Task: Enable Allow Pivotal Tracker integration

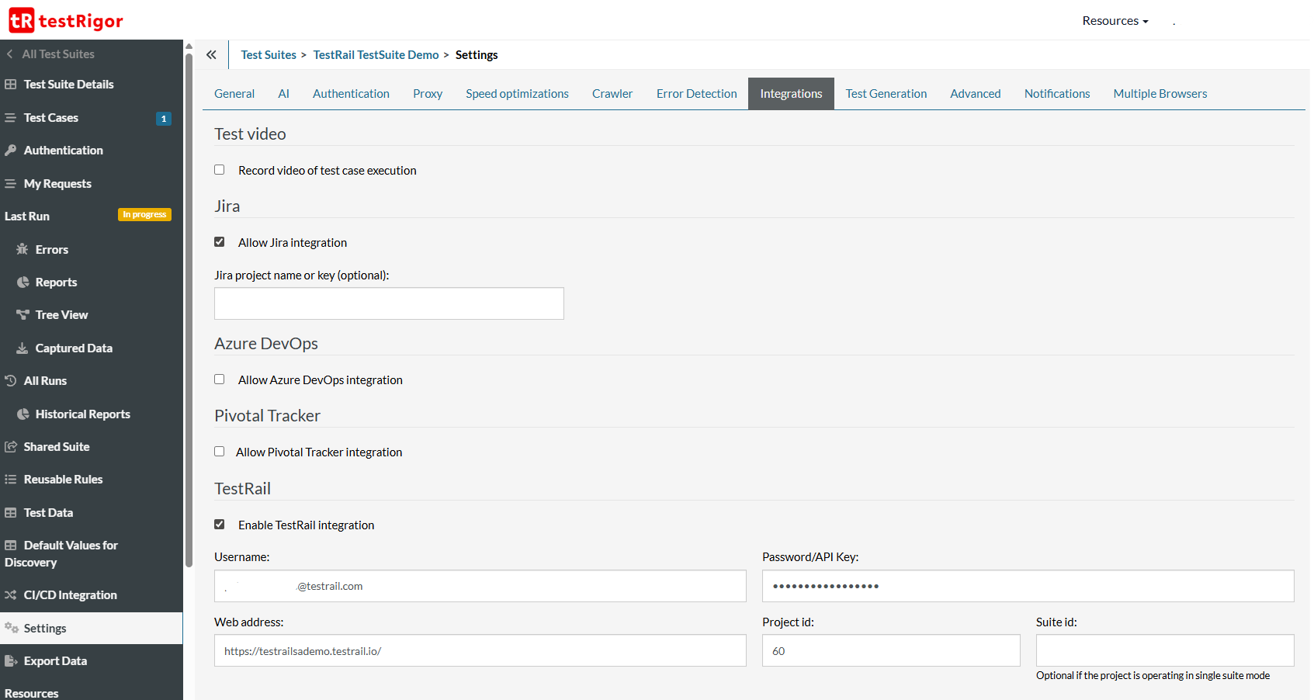Action: coord(220,452)
